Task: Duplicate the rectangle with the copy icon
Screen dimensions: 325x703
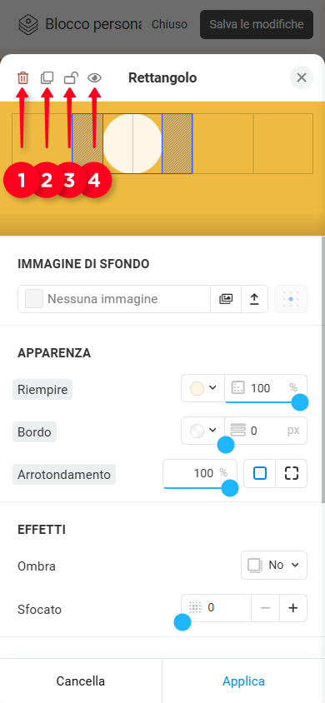Action: [47, 78]
